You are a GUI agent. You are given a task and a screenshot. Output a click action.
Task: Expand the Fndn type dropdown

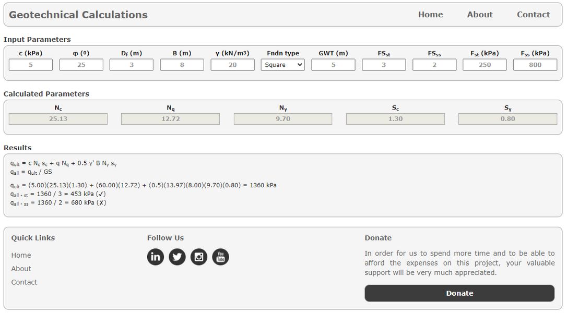(282, 65)
